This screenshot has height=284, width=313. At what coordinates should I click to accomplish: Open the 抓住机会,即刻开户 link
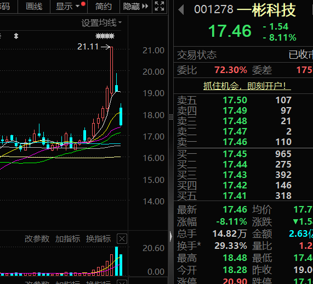(x=247, y=86)
